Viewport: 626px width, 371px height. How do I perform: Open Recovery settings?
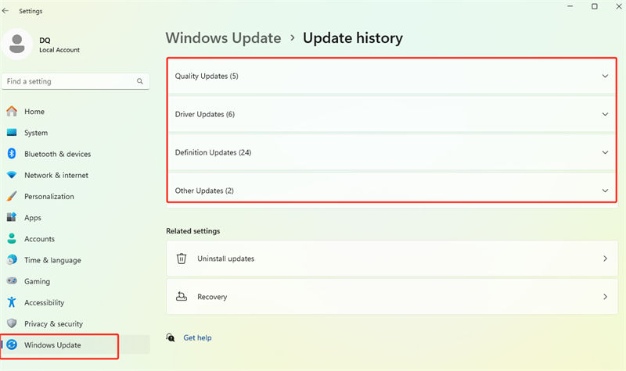392,297
